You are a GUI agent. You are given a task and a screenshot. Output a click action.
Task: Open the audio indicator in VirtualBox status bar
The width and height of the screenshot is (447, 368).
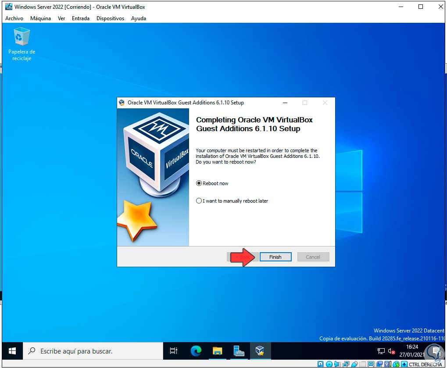tap(337, 364)
